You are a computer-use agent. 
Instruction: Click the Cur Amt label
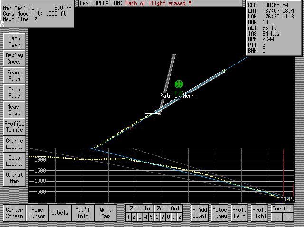pos(282,209)
